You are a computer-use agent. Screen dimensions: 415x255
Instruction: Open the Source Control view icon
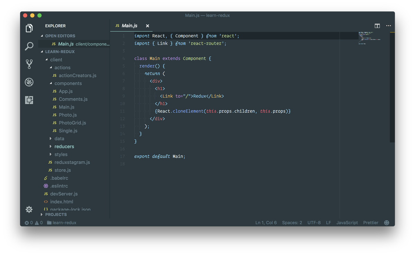pos(29,64)
